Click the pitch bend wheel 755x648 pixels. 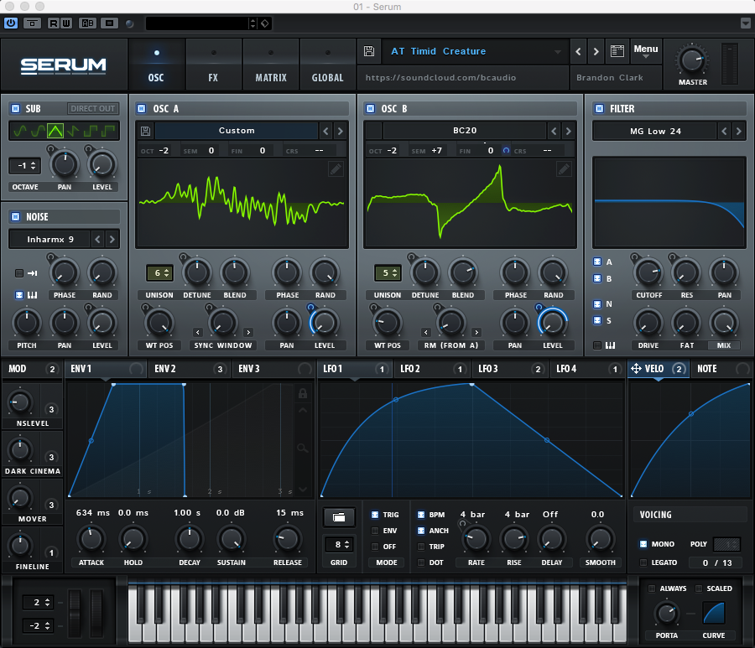pos(75,614)
